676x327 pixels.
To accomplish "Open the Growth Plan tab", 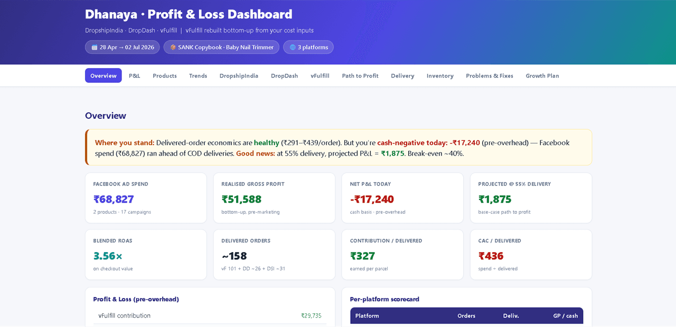I will [x=542, y=75].
